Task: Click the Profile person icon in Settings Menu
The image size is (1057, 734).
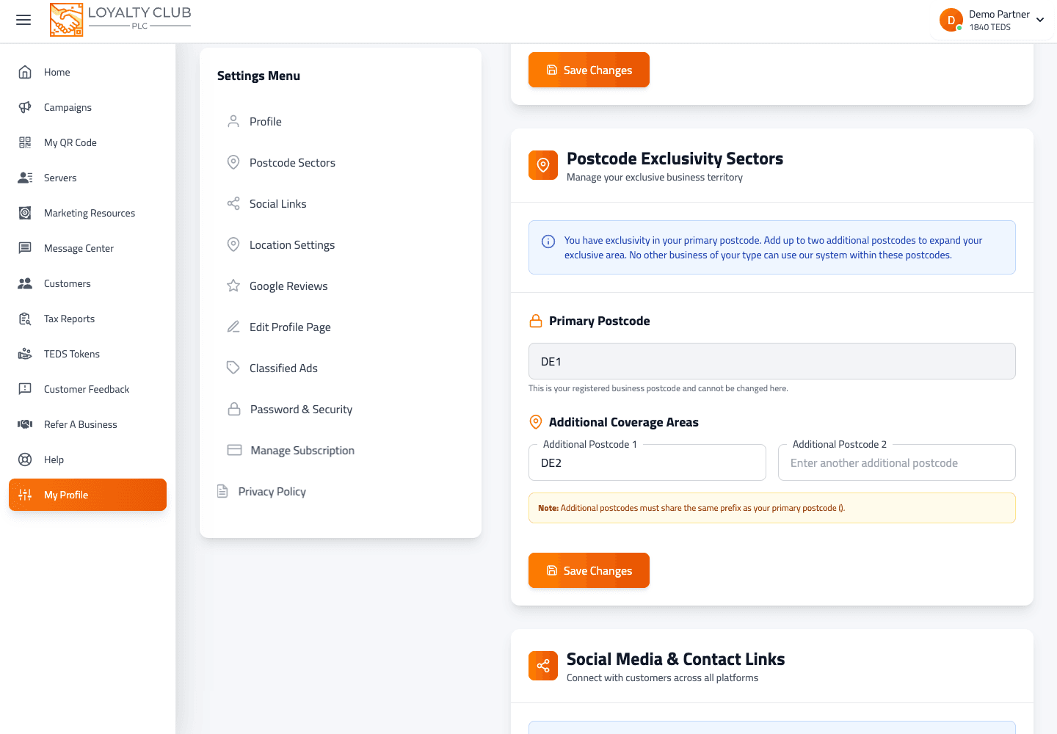Action: 233,121
